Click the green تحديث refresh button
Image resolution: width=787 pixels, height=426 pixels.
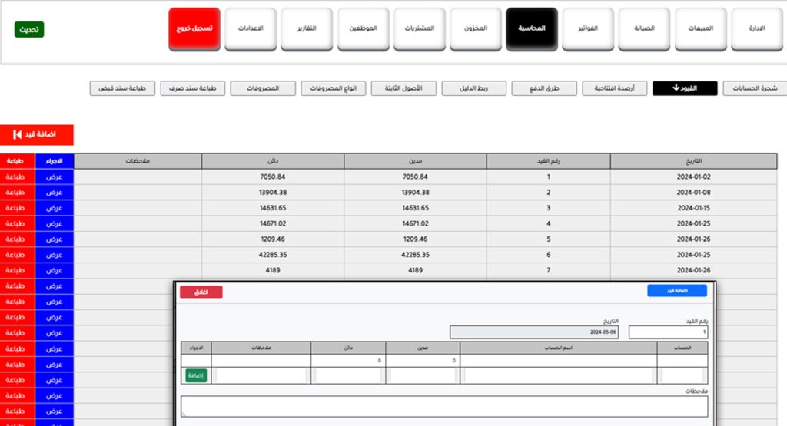point(29,29)
